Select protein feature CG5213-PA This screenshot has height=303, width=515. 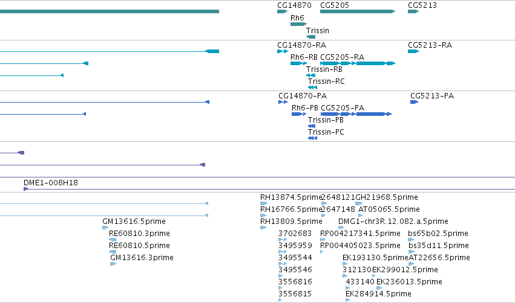click(x=432, y=96)
